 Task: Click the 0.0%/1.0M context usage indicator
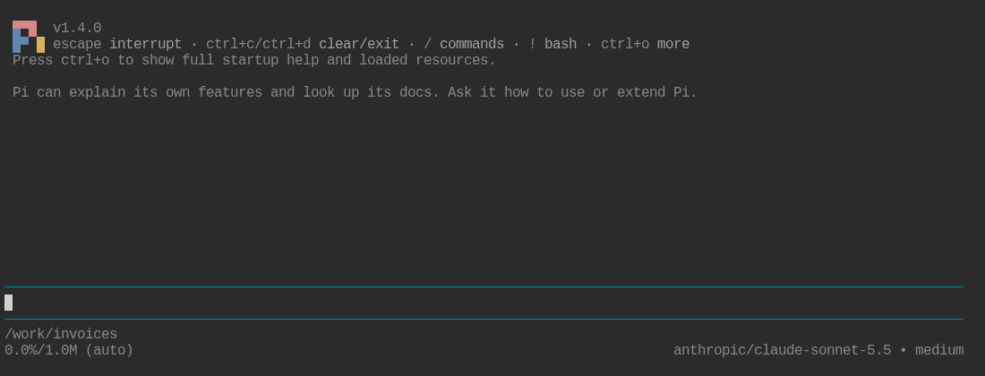click(41, 350)
